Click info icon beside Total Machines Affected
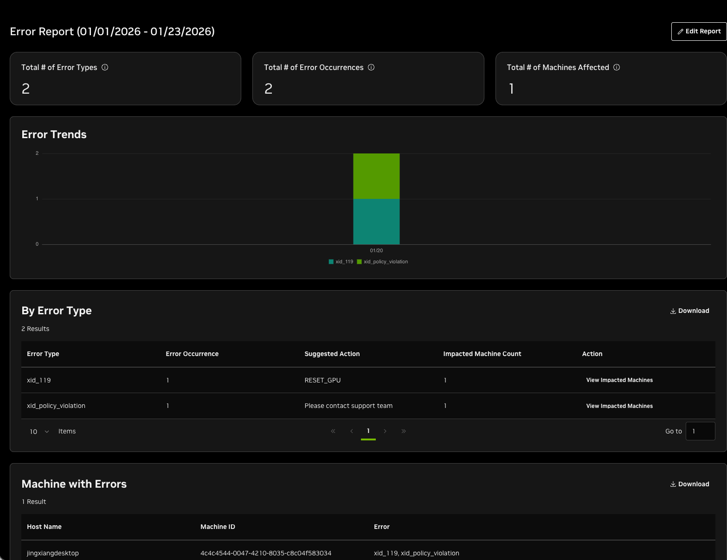Screen dimensions: 727x560 617,67
